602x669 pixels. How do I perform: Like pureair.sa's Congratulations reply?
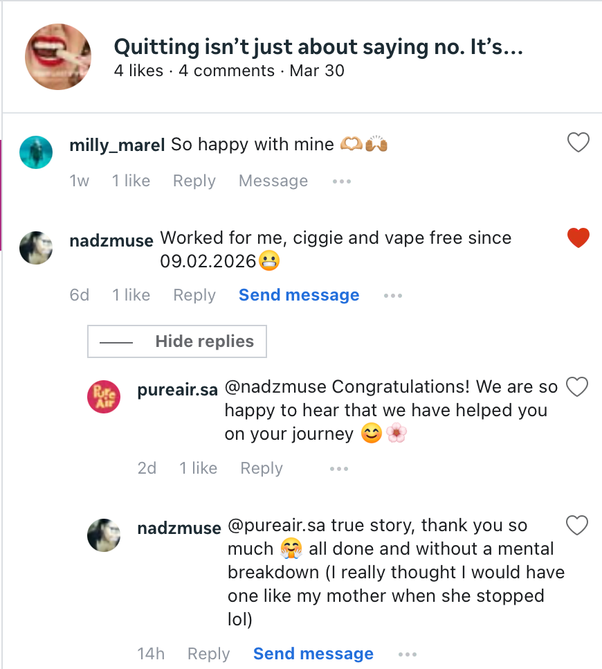(577, 386)
